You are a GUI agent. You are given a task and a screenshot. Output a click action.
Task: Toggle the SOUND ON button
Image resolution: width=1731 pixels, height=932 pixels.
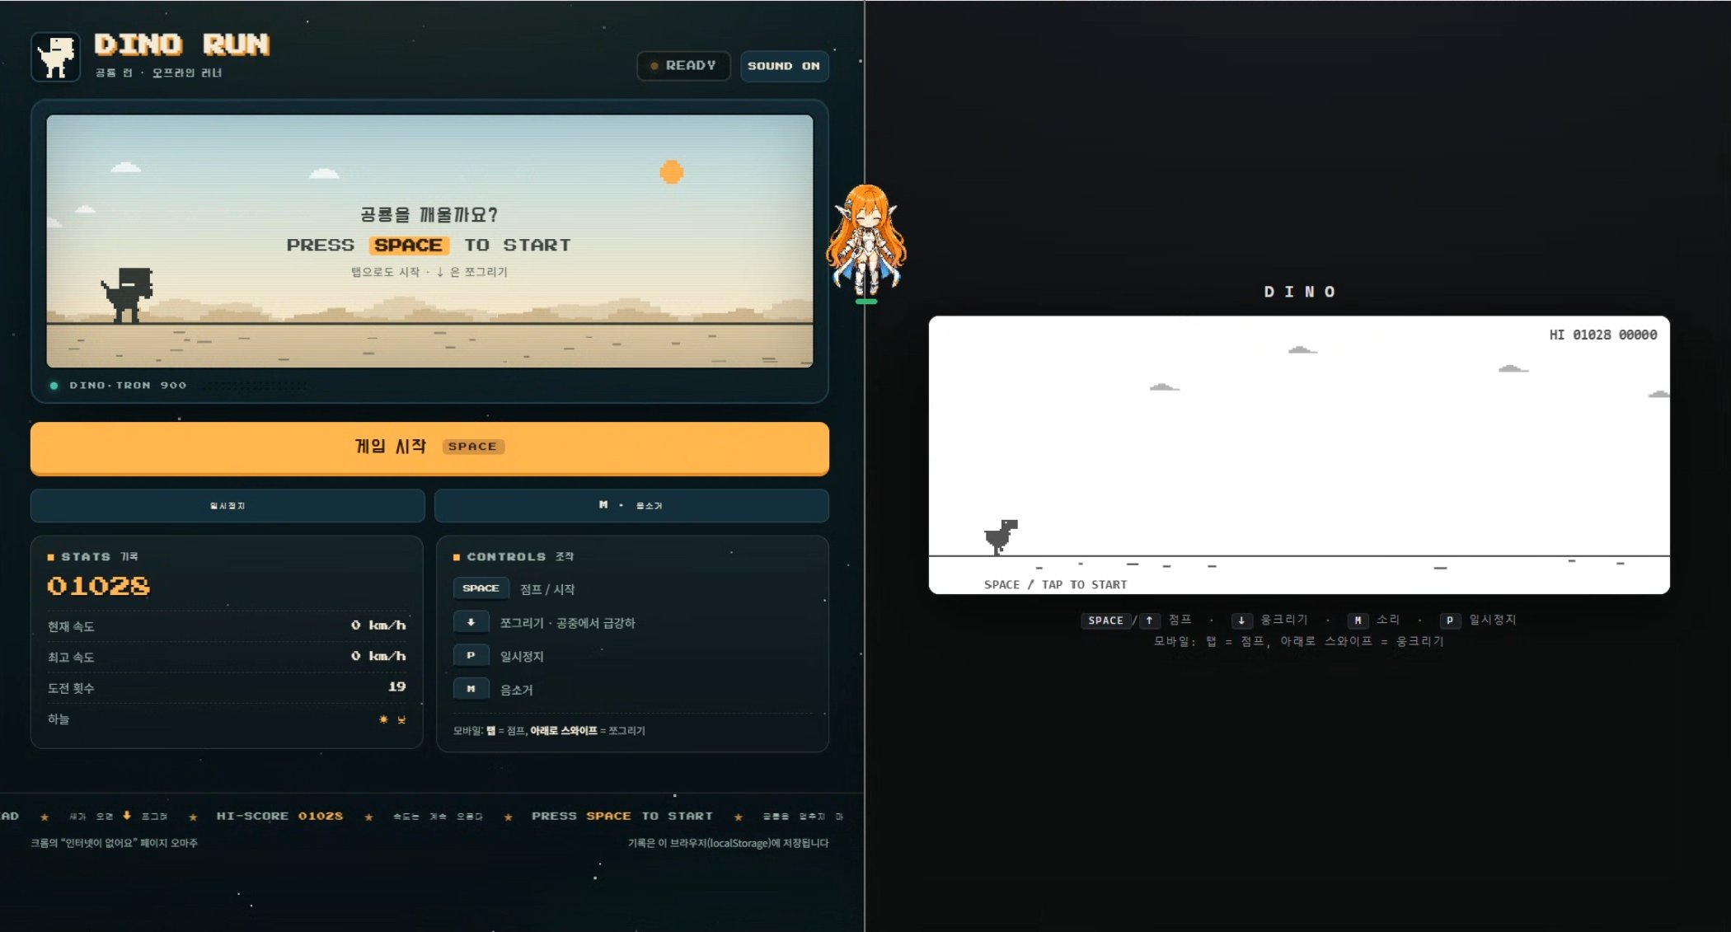point(784,66)
